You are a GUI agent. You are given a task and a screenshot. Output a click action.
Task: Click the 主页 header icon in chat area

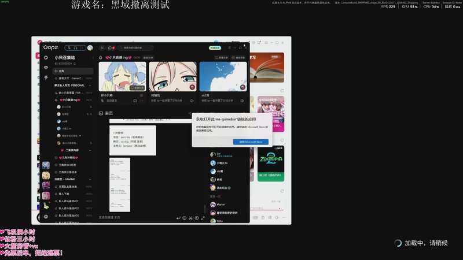pos(101,113)
